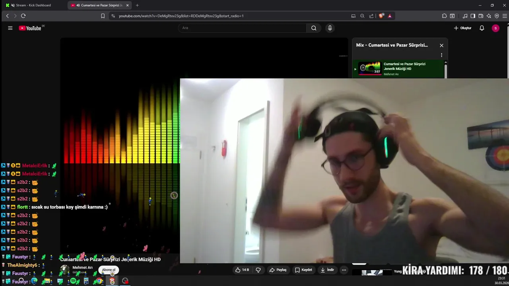Click playlist entry title 'Cumartesi ve Pazar Sürprizi Jenerik Müziği HD'
Viewport: 509px width, 286px height.
(x=404, y=66)
